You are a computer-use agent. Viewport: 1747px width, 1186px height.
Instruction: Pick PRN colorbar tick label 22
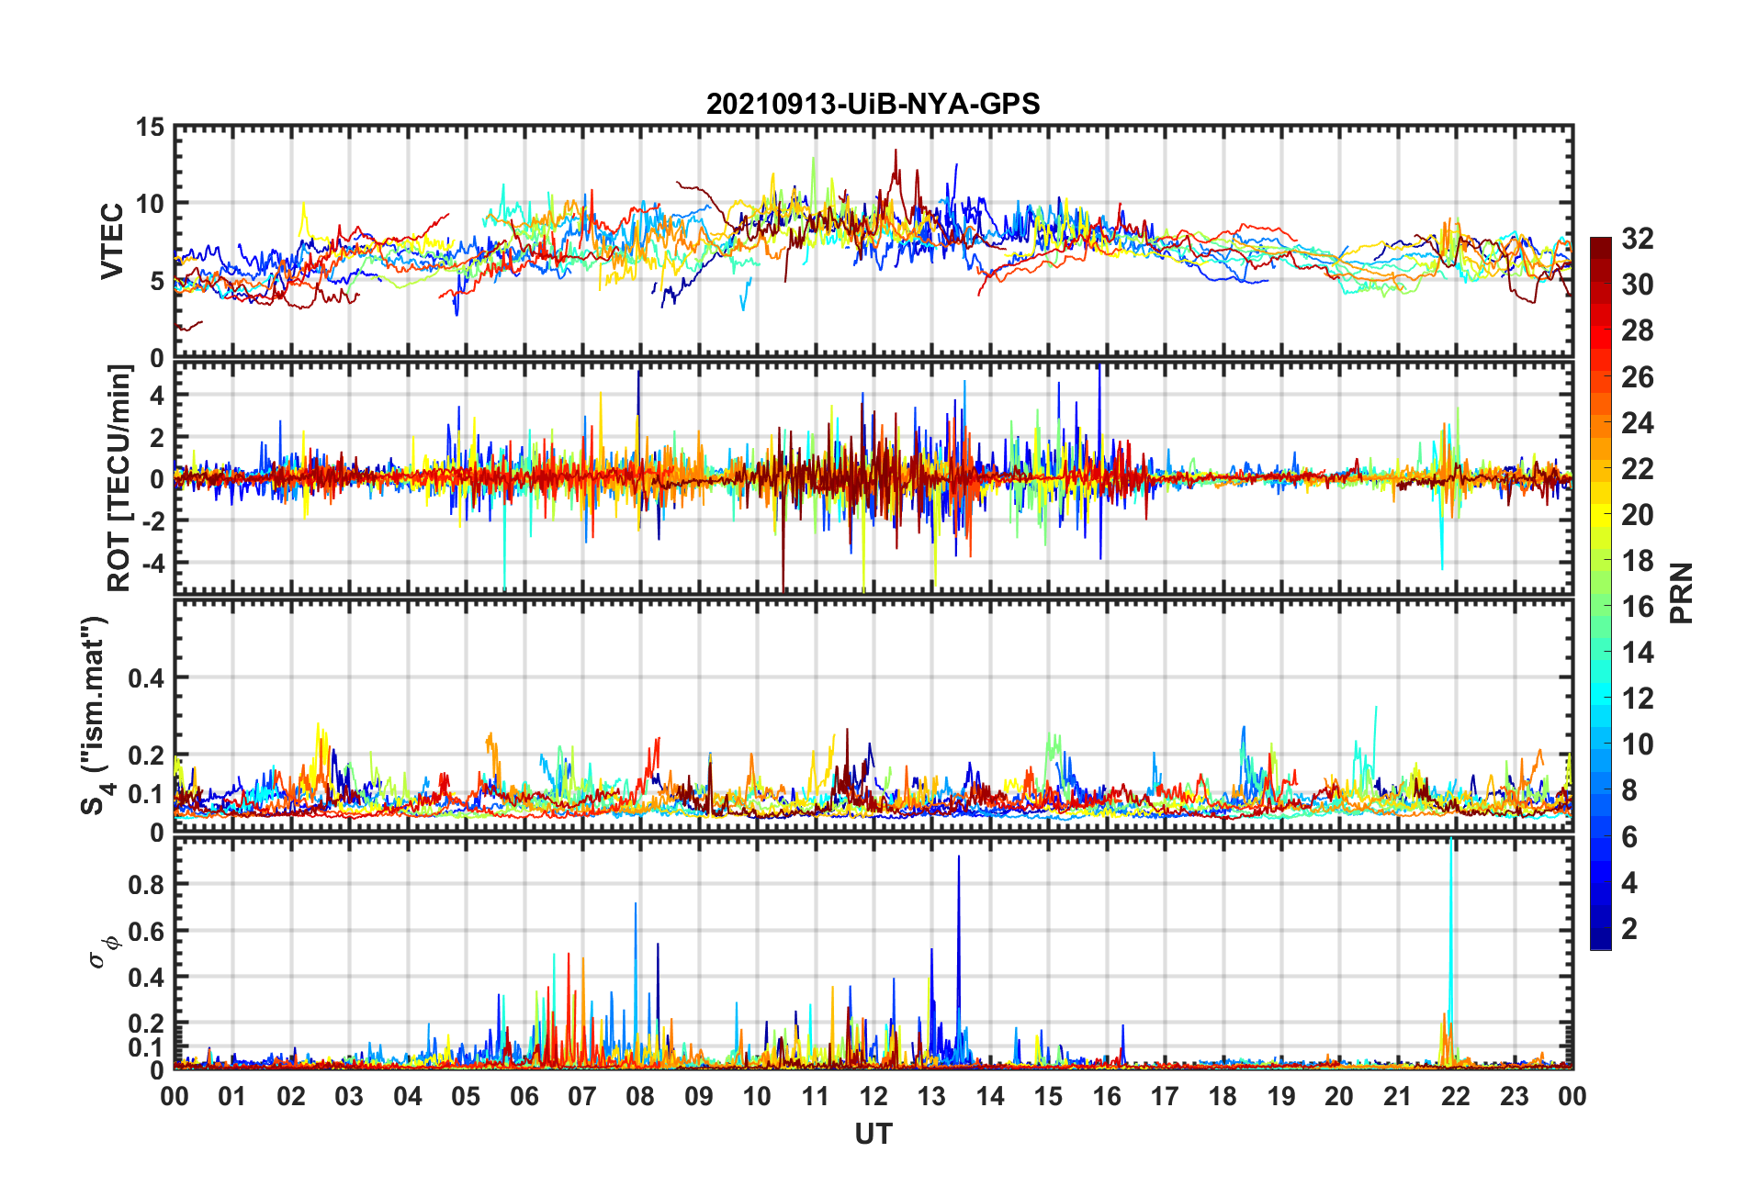[1638, 468]
